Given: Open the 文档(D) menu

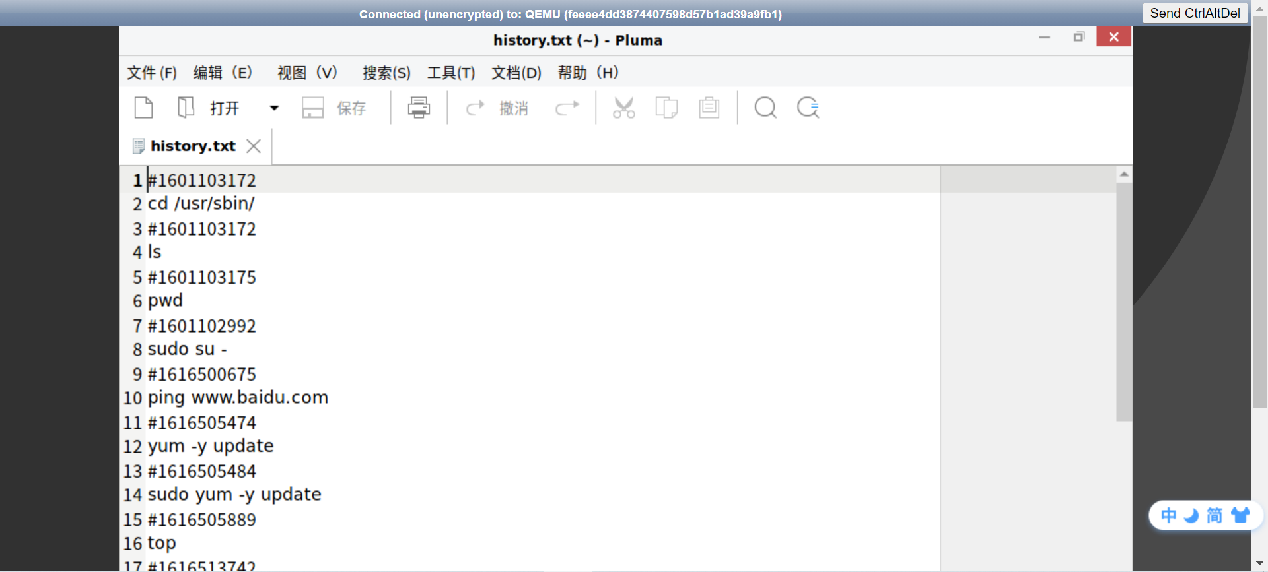Looking at the screenshot, I should [516, 73].
